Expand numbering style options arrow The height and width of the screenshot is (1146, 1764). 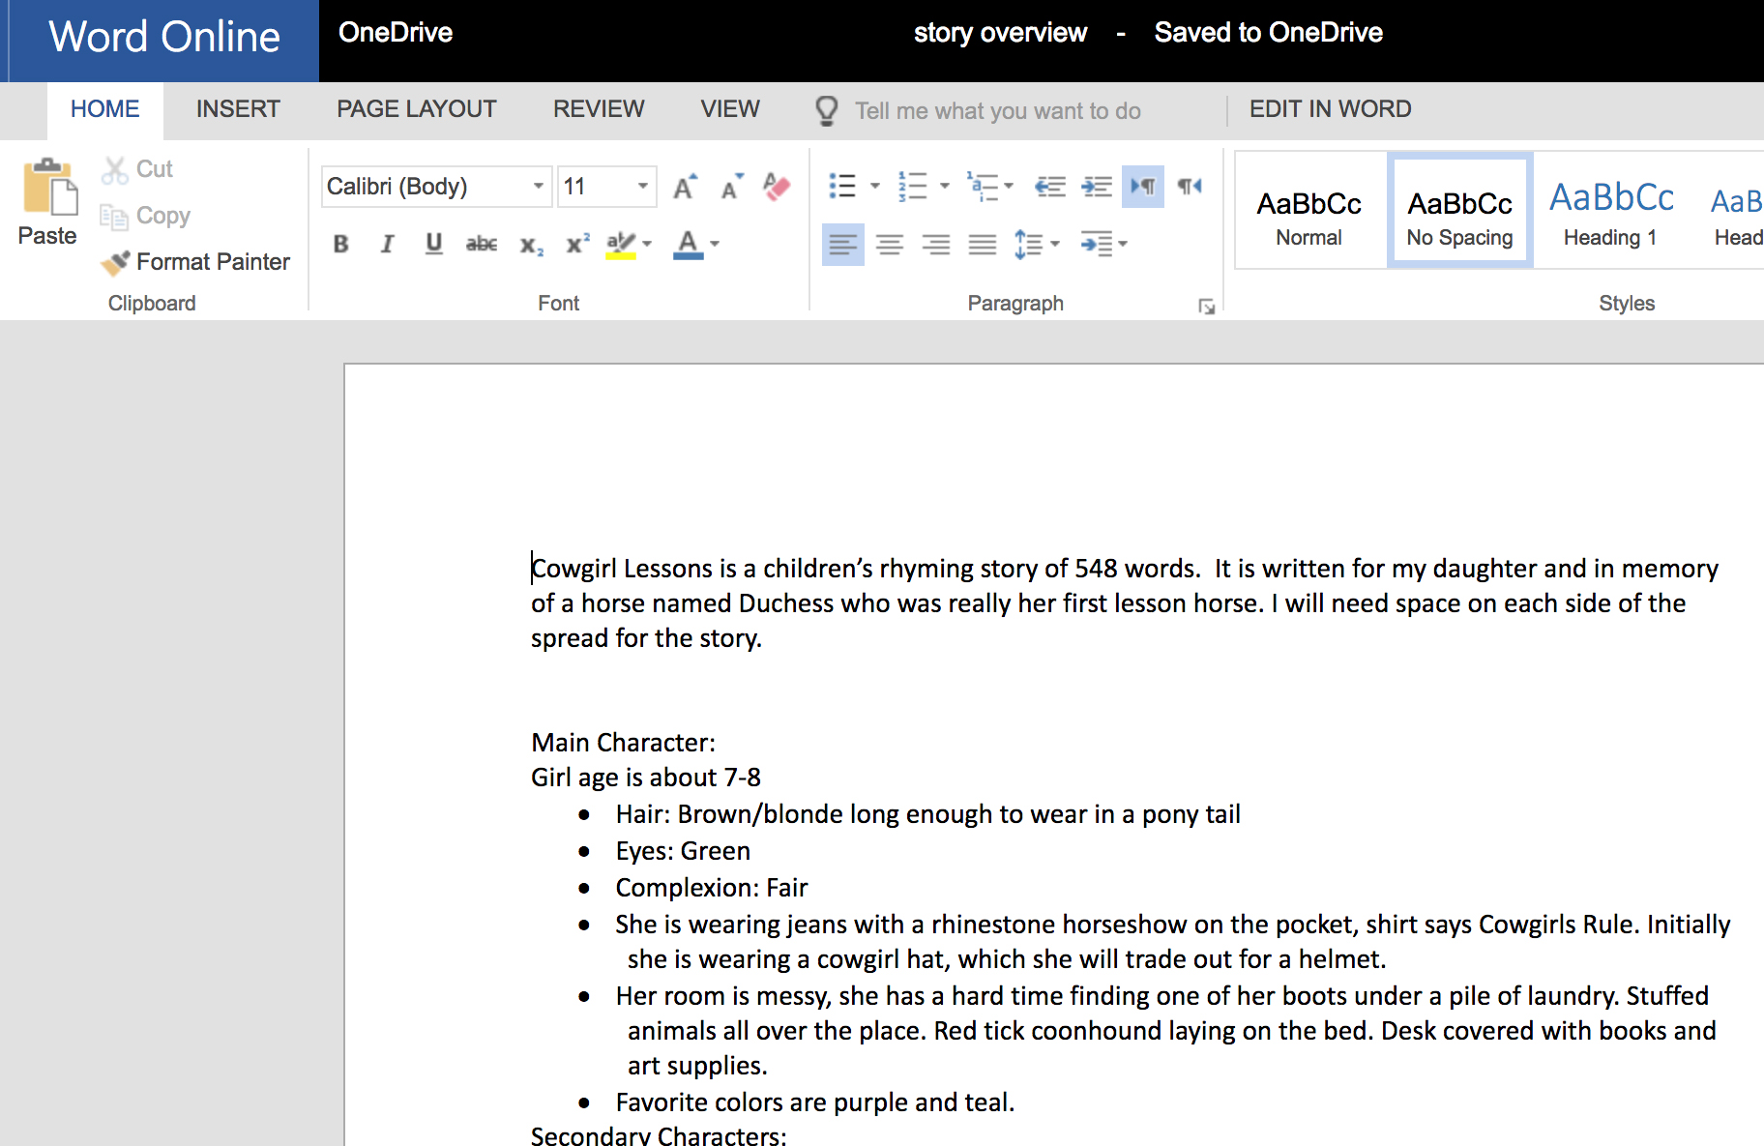pyautogui.click(x=945, y=186)
